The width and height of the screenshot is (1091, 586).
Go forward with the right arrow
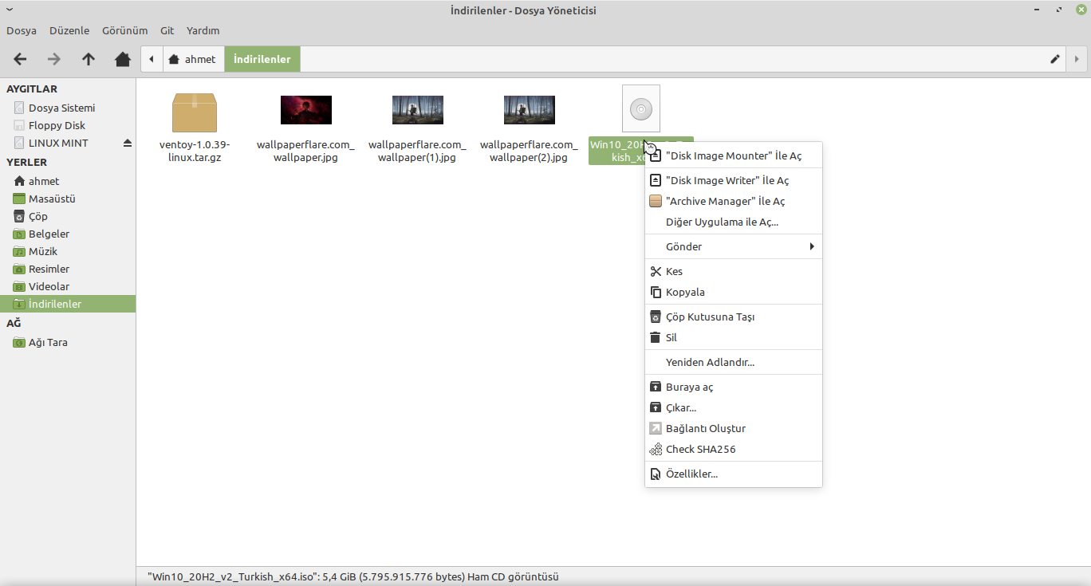pos(54,59)
